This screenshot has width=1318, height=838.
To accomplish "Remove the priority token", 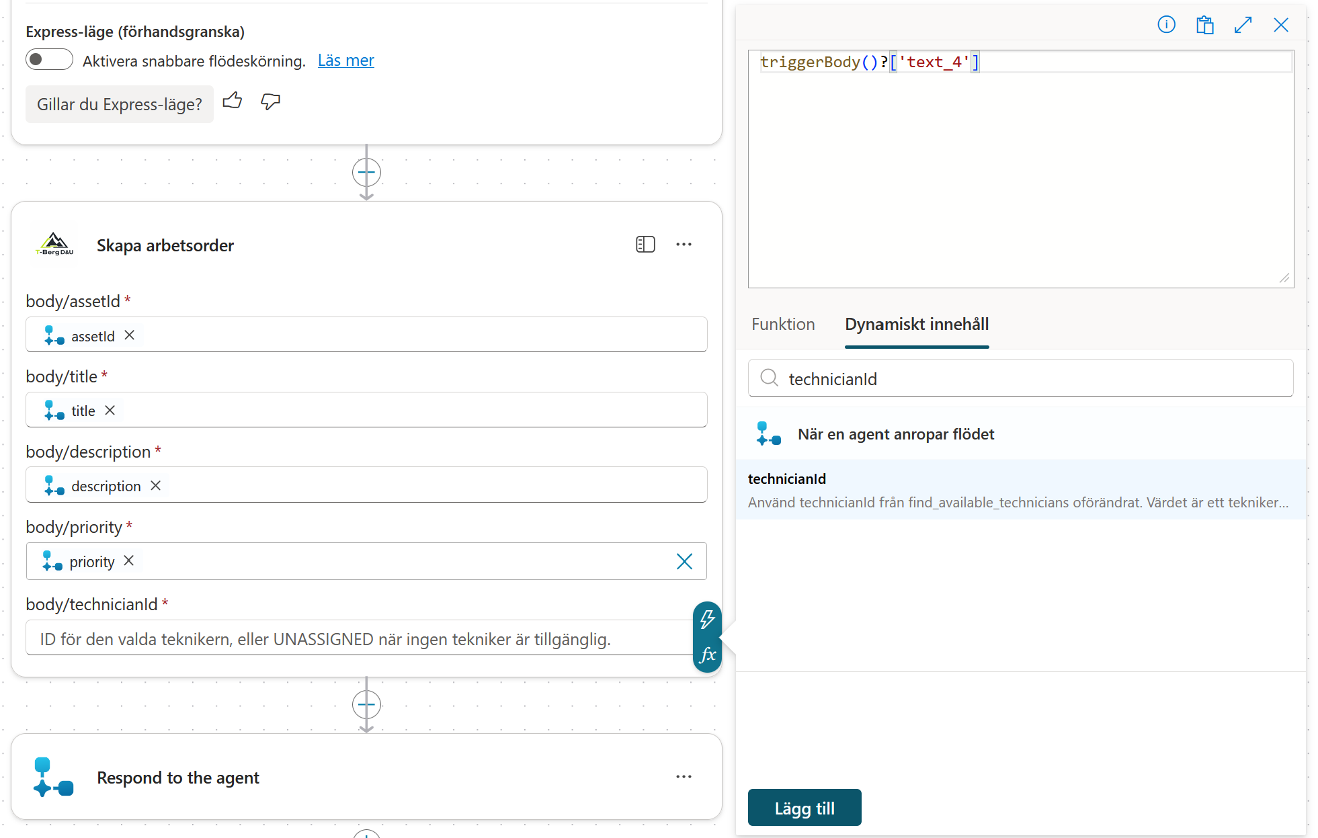I will (x=129, y=560).
